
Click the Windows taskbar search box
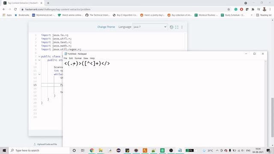(39, 150)
